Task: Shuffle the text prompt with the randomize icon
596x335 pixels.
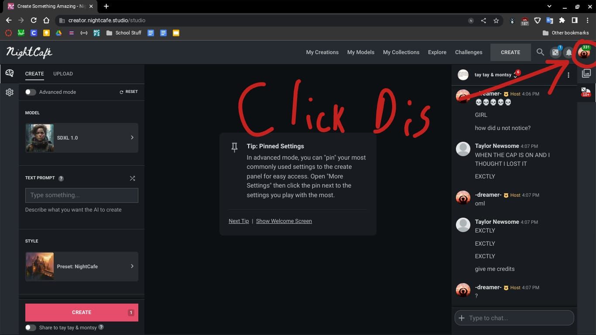Action: (132, 178)
